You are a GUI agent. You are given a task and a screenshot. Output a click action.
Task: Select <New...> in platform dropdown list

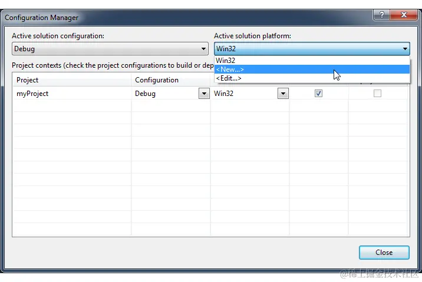tap(312, 69)
